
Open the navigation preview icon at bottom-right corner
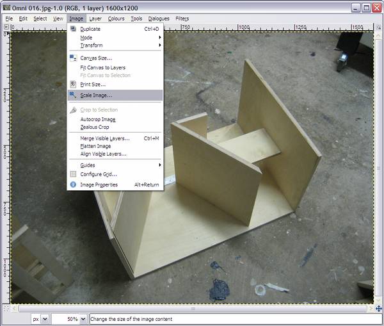(378, 307)
